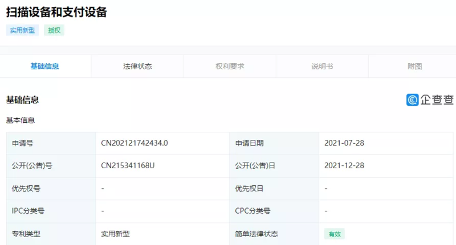Click the 简单法律状态 label cell

pos(274,234)
